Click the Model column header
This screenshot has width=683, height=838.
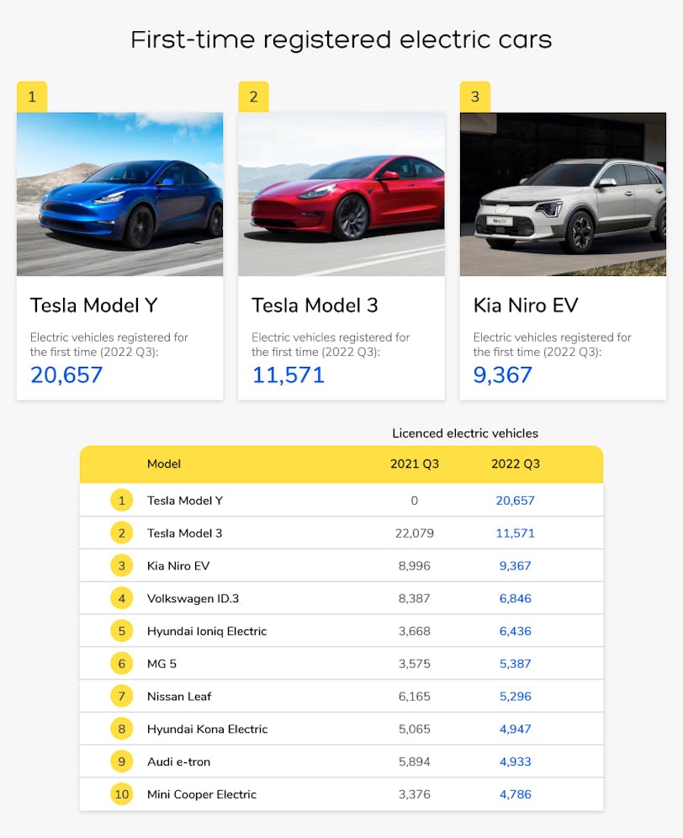164,464
